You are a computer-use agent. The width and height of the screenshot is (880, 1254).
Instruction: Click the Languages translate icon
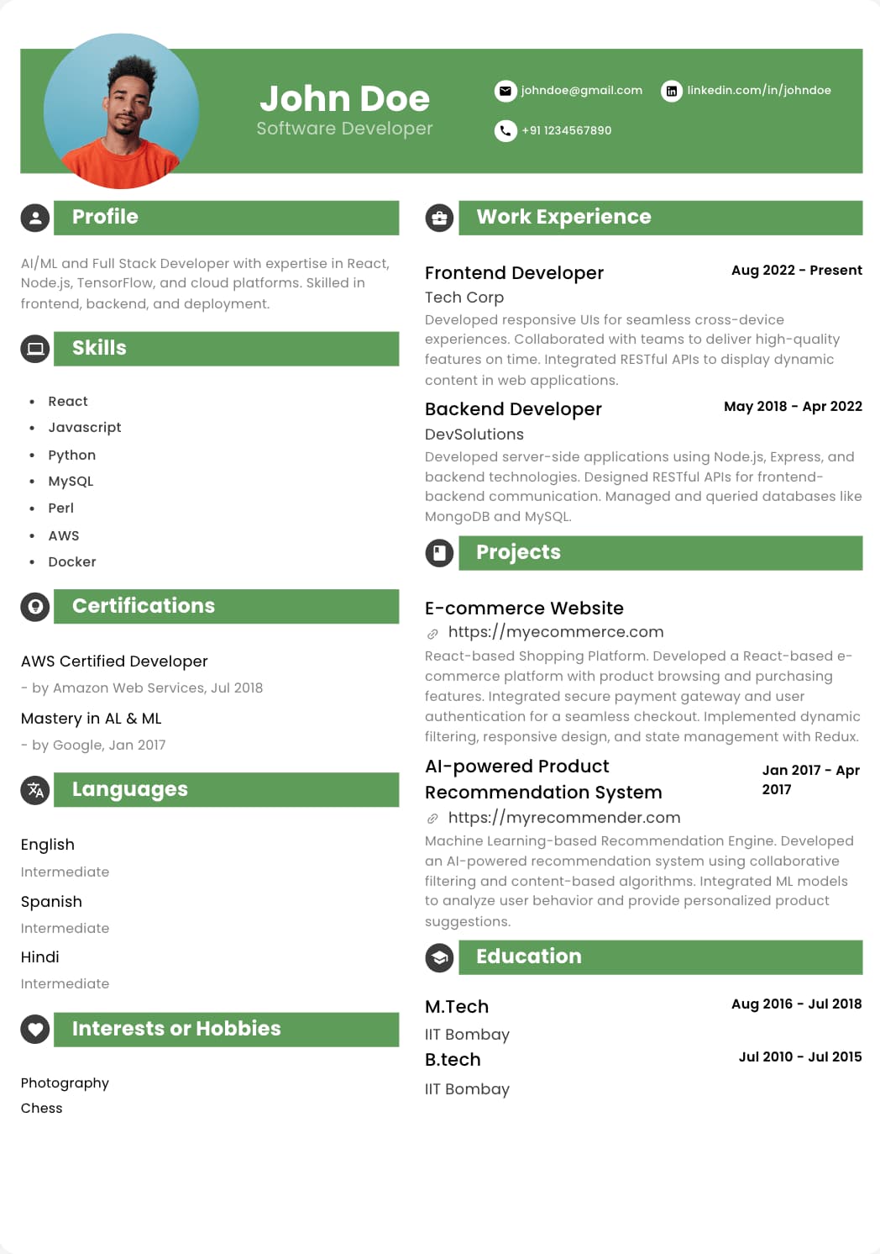pyautogui.click(x=35, y=790)
